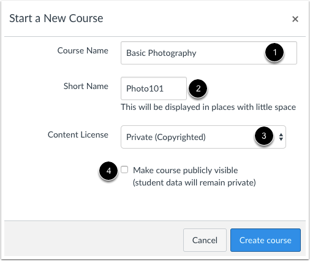
Task: Focus the Course Name field containing Basic Photography
Action: (x=209, y=53)
